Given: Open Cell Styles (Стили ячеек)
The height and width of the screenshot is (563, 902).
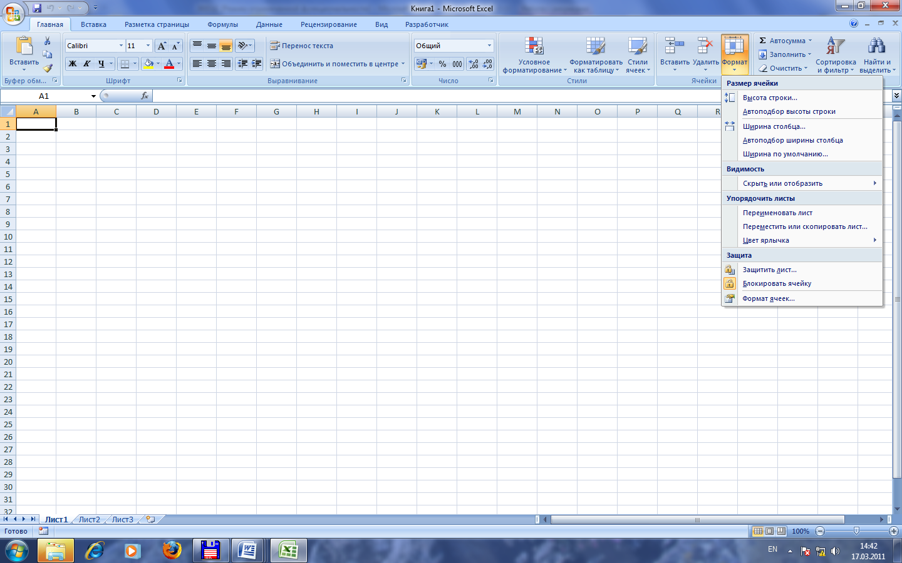Looking at the screenshot, I should point(638,55).
